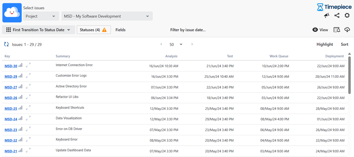Change the page size 50 dropdown
The image size is (354, 157).
click(176, 44)
